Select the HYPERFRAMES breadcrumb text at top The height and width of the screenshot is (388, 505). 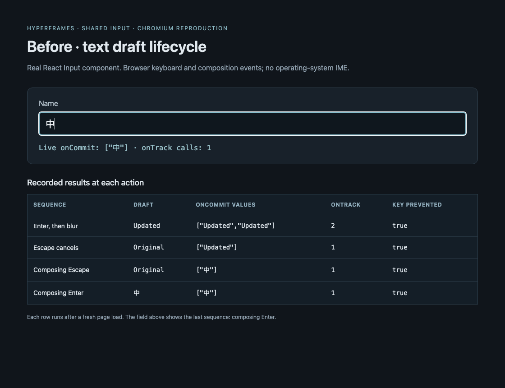127,28
